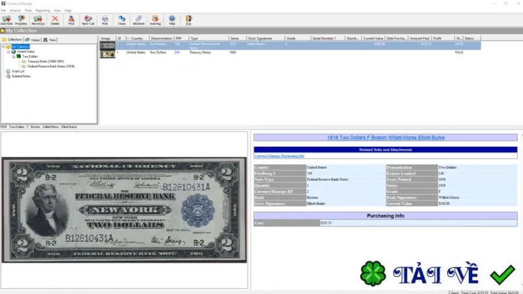523x294 pixels.
Task: Click the Want List icon in tree
Action: 8,71
